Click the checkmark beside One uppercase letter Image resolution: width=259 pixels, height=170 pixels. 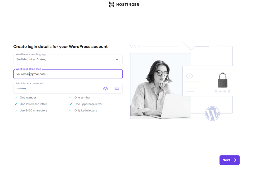point(71,104)
